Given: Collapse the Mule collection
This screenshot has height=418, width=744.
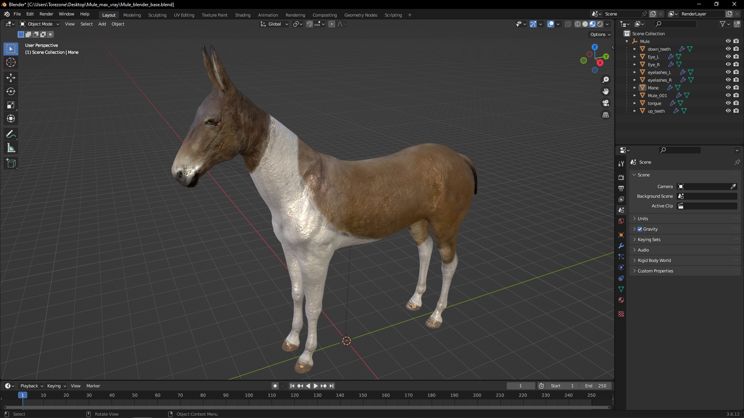Looking at the screenshot, I should click(x=627, y=41).
